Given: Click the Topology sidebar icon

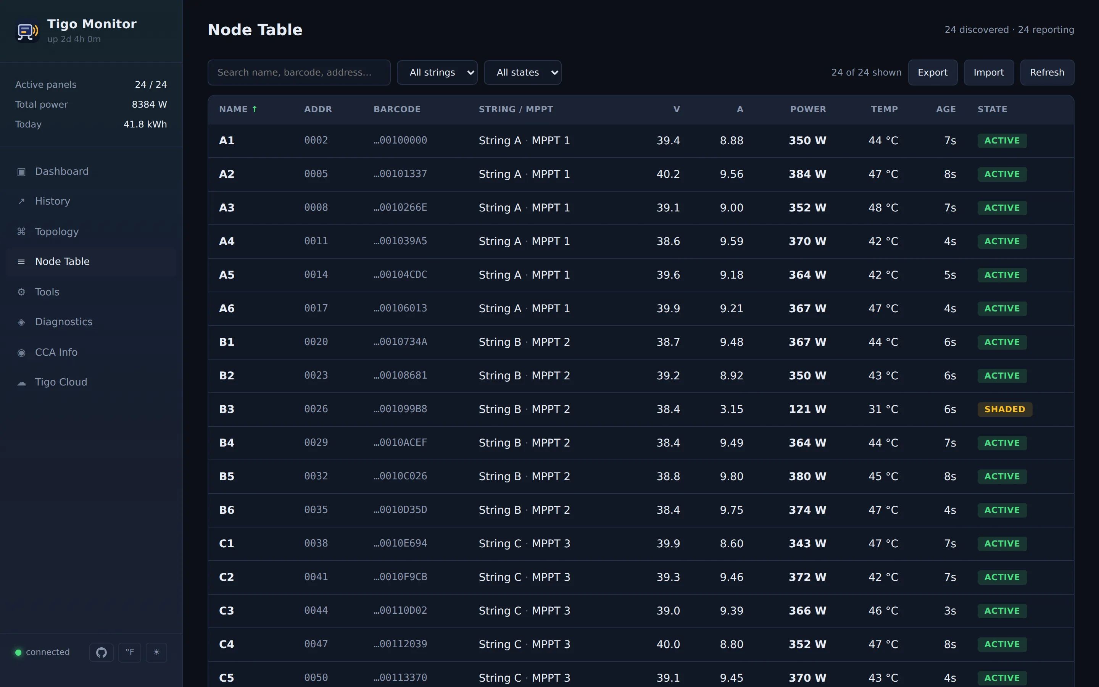Looking at the screenshot, I should (x=21, y=232).
